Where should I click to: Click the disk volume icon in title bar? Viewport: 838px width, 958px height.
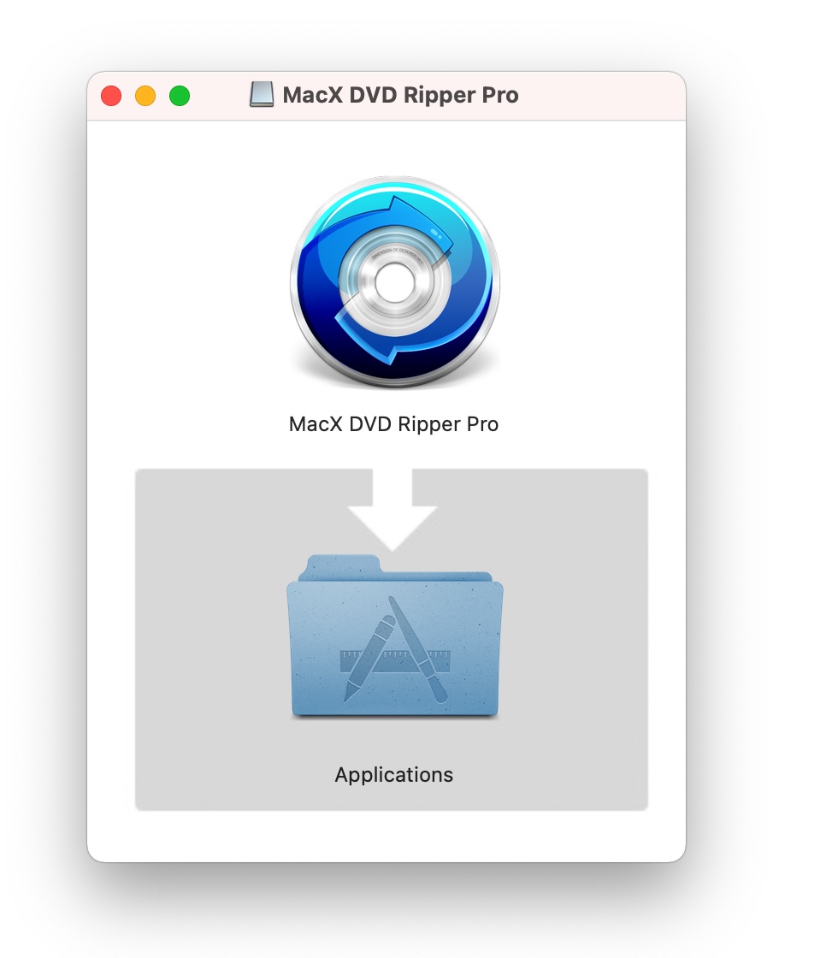[262, 95]
